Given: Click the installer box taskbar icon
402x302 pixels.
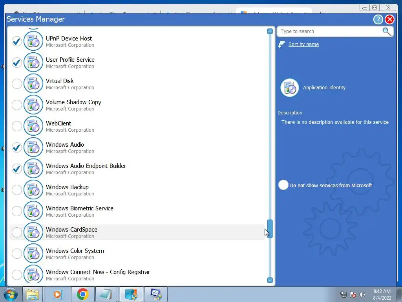Looking at the screenshot, I should (131, 294).
